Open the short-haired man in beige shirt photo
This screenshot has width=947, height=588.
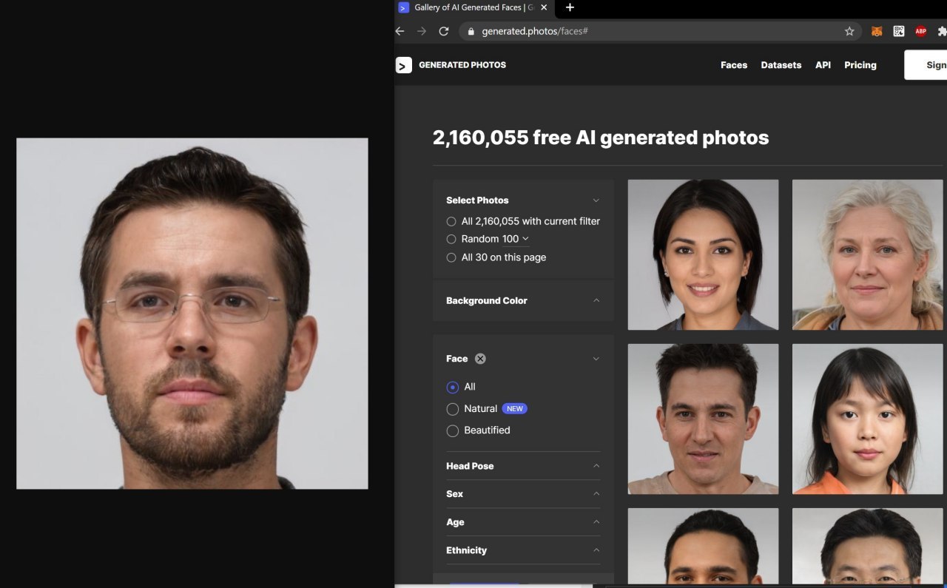[x=703, y=419]
